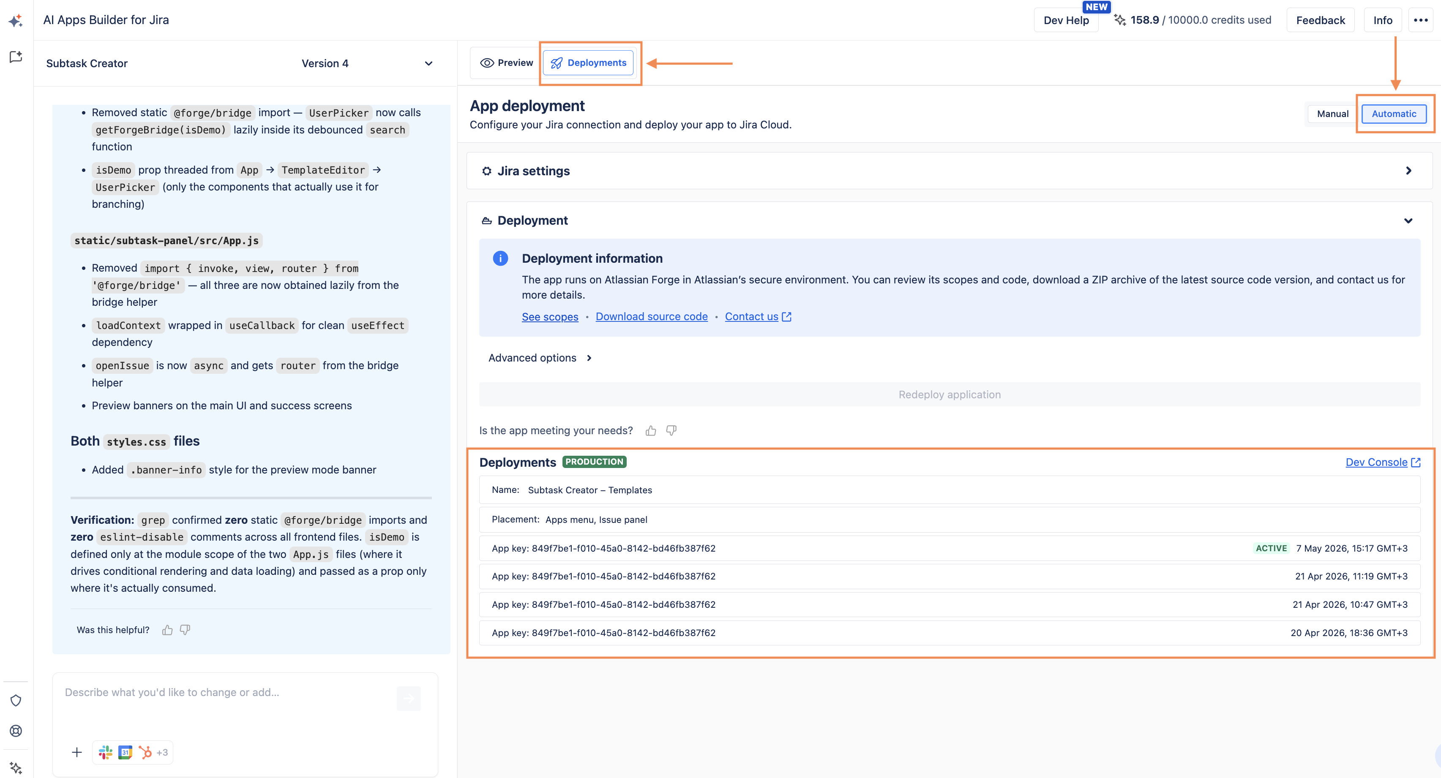Click the 'Name: Subtask Creator – Templates' row
This screenshot has width=1441, height=778.
(949, 490)
